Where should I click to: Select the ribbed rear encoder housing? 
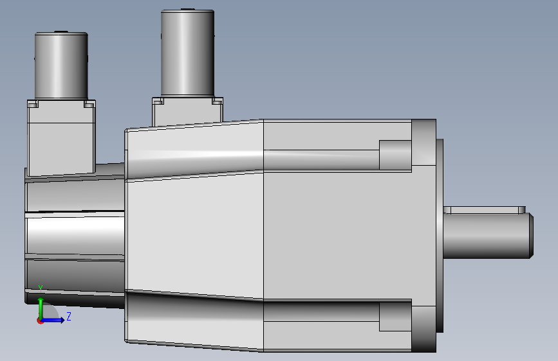pos(75,235)
